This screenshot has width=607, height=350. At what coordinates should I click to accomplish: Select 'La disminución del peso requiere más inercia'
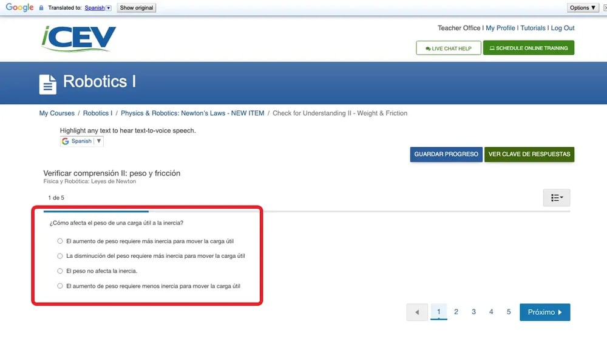coord(59,255)
